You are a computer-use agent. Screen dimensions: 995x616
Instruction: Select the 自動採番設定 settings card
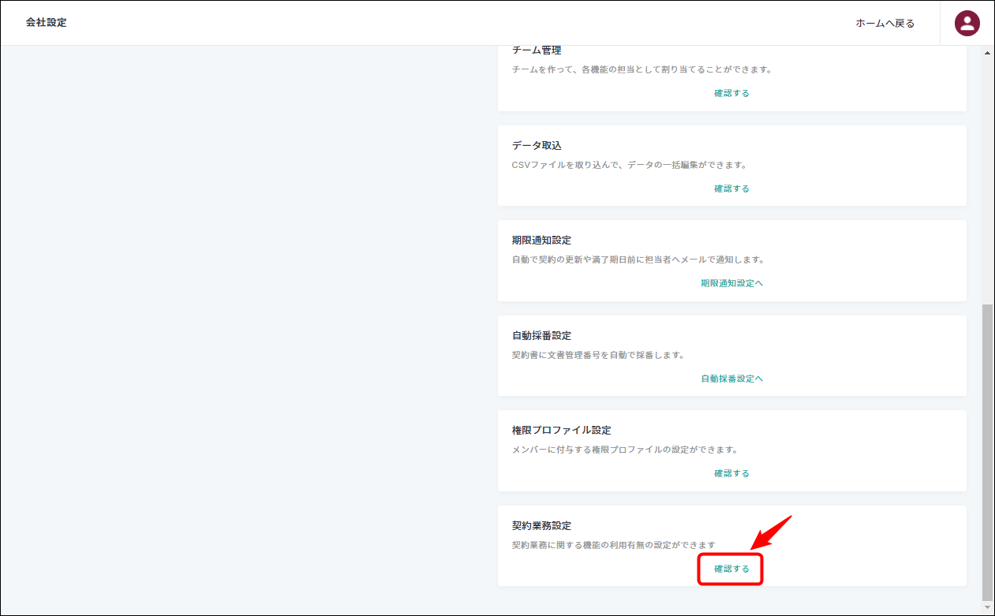click(731, 355)
